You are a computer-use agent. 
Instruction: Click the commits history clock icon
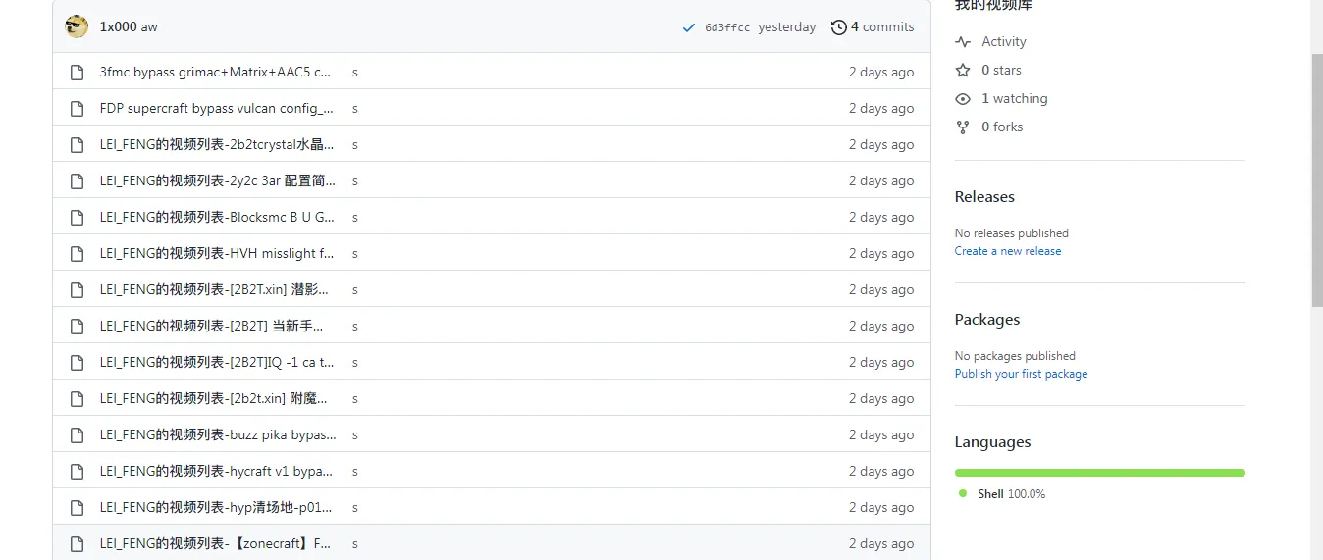coord(838,27)
